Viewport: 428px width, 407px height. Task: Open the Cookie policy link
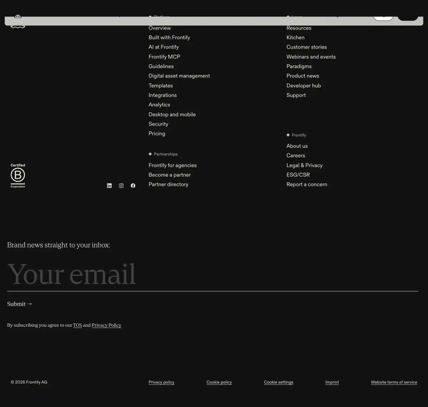point(219,382)
